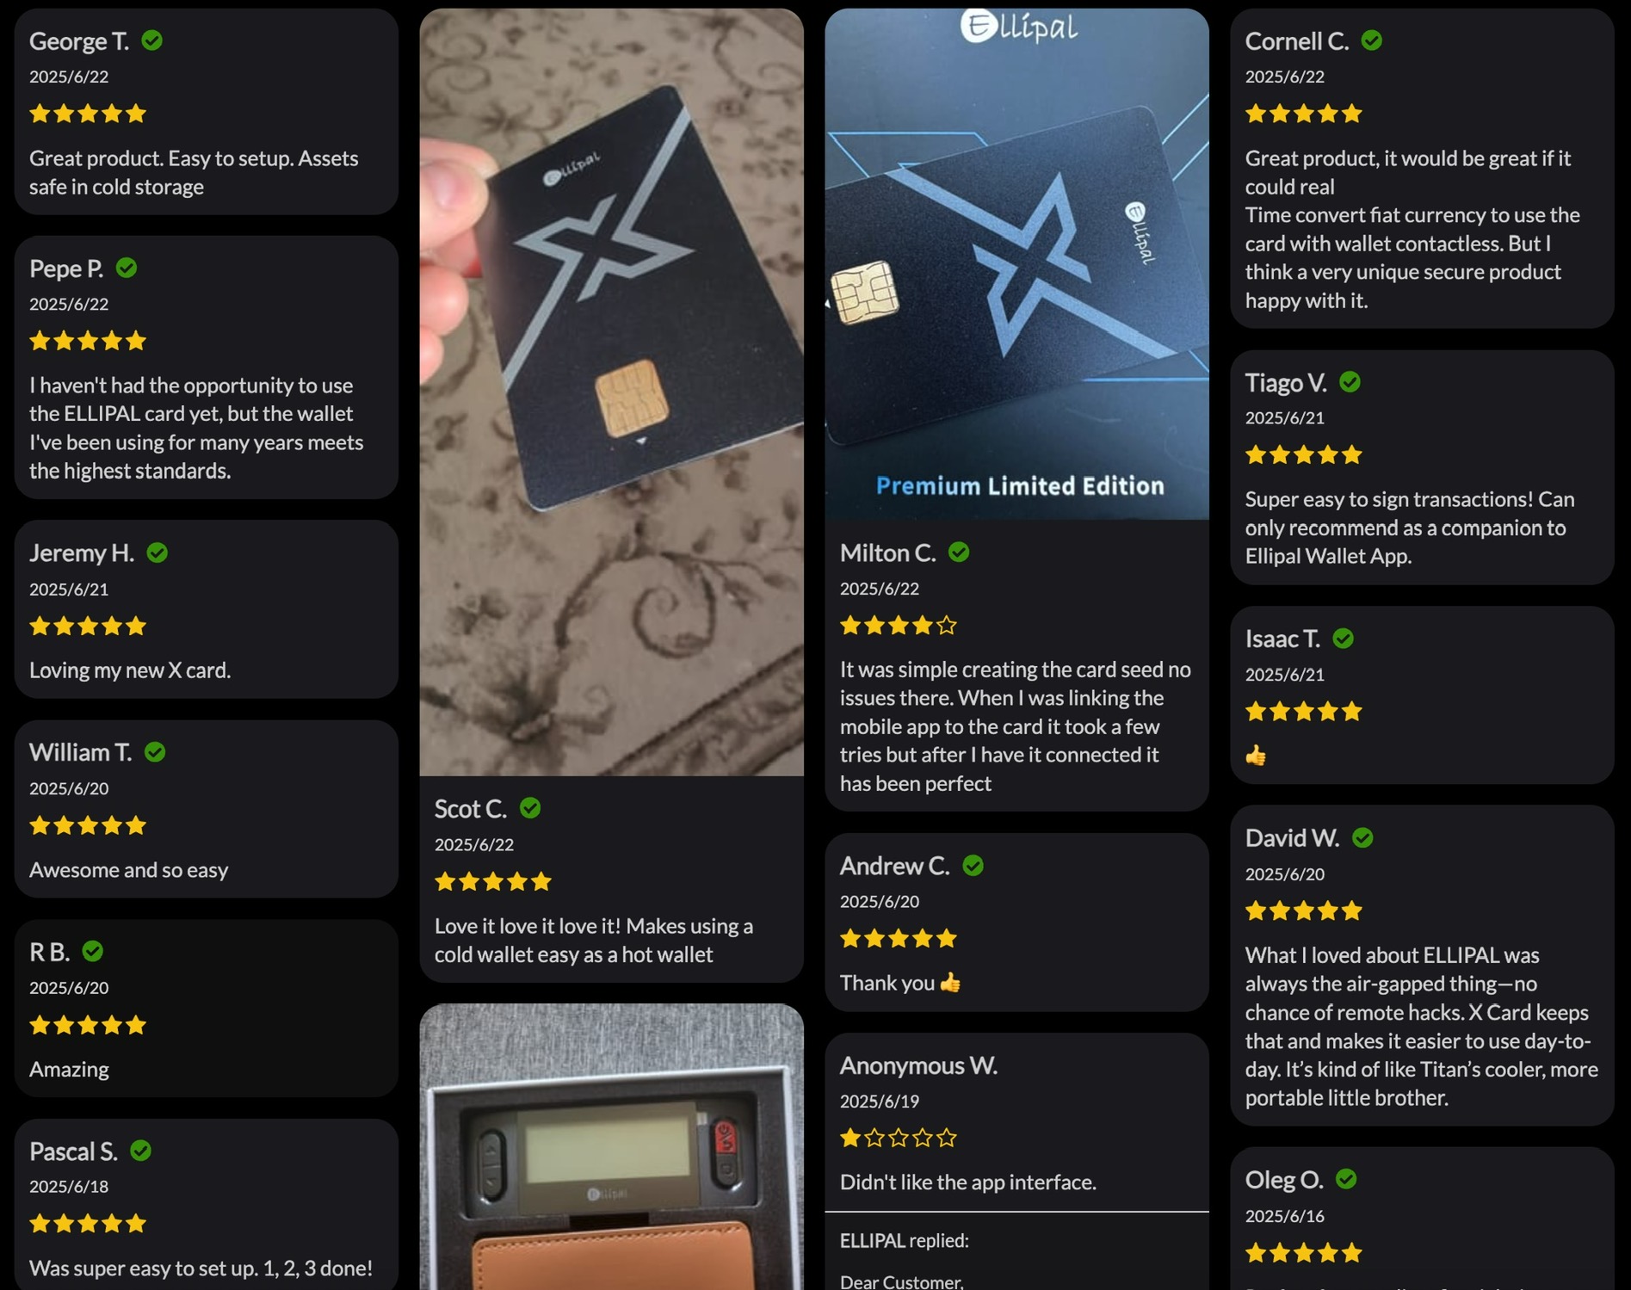Click the one-star rating on Anonymous W.'s review
This screenshot has height=1290, width=1631.
pos(899,1138)
